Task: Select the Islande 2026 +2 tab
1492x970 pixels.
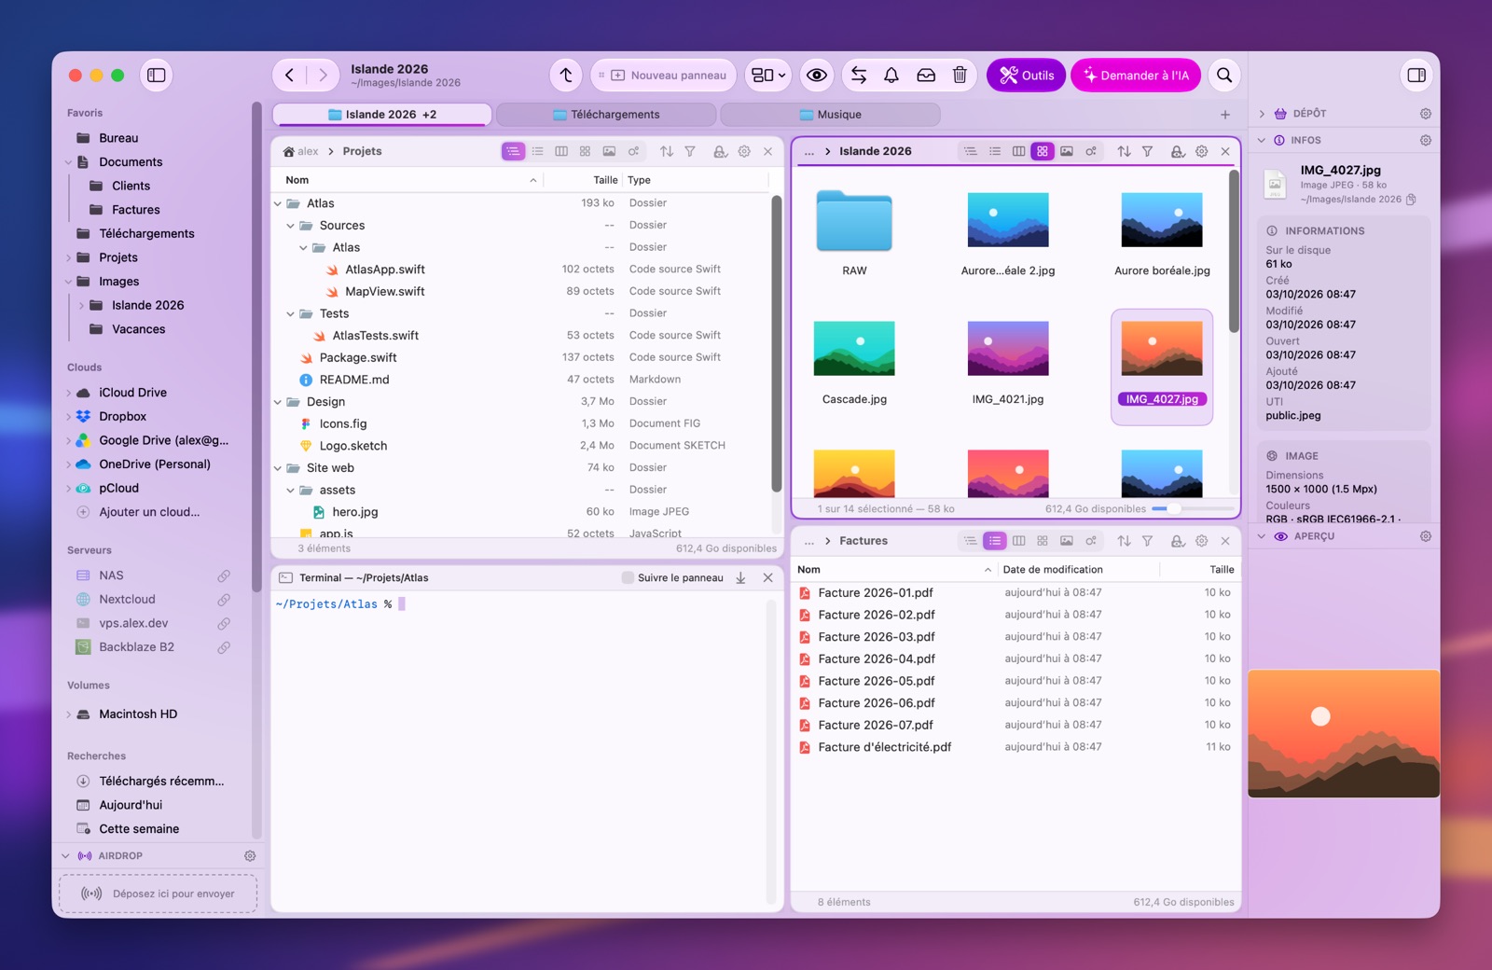Action: (x=382, y=115)
